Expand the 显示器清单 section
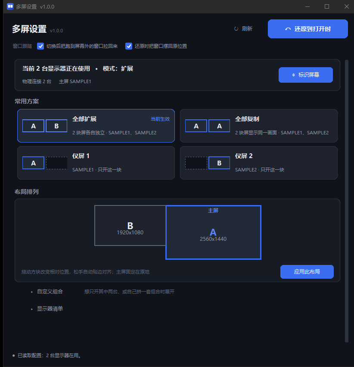 coord(47,309)
